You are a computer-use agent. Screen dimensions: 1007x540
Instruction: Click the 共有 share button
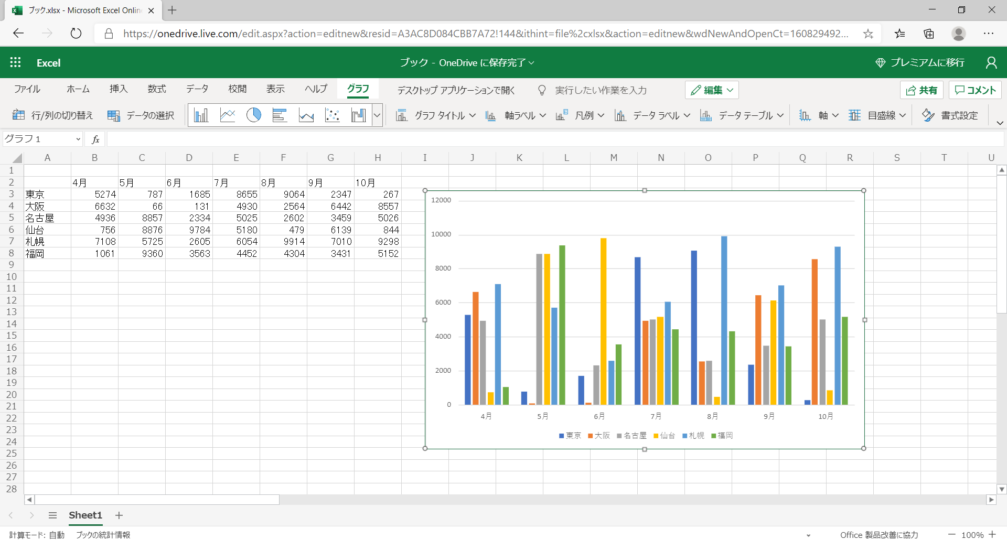pyautogui.click(x=922, y=90)
